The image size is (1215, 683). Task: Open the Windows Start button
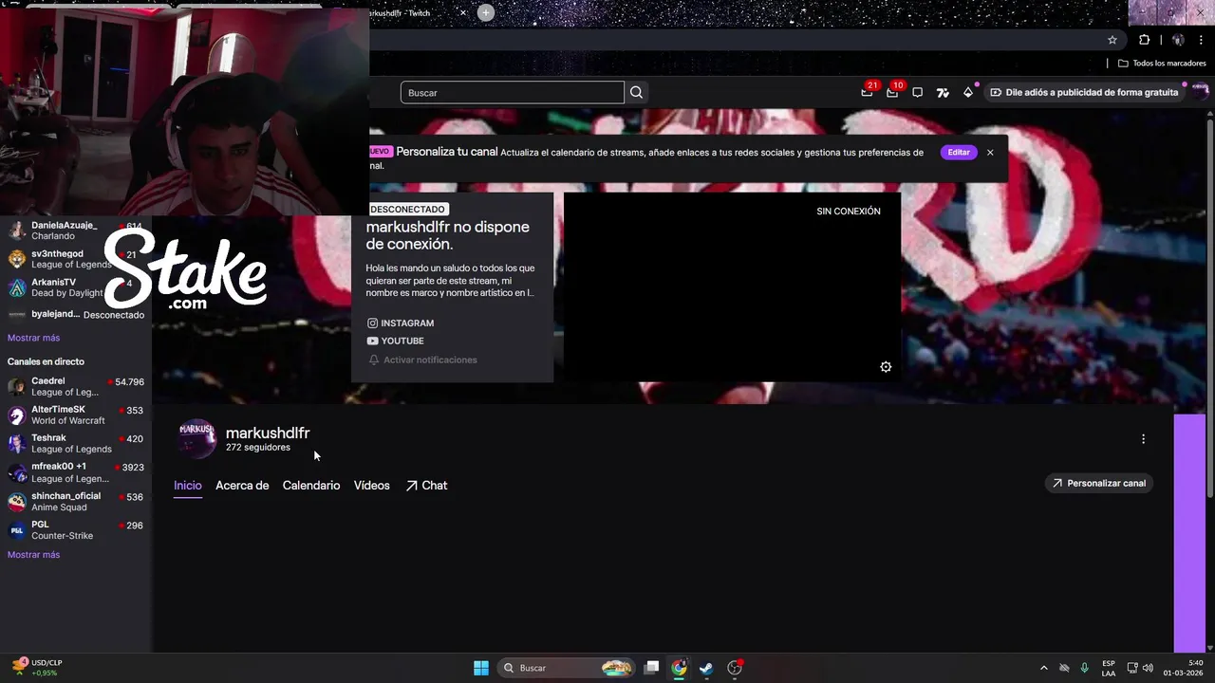pos(481,668)
